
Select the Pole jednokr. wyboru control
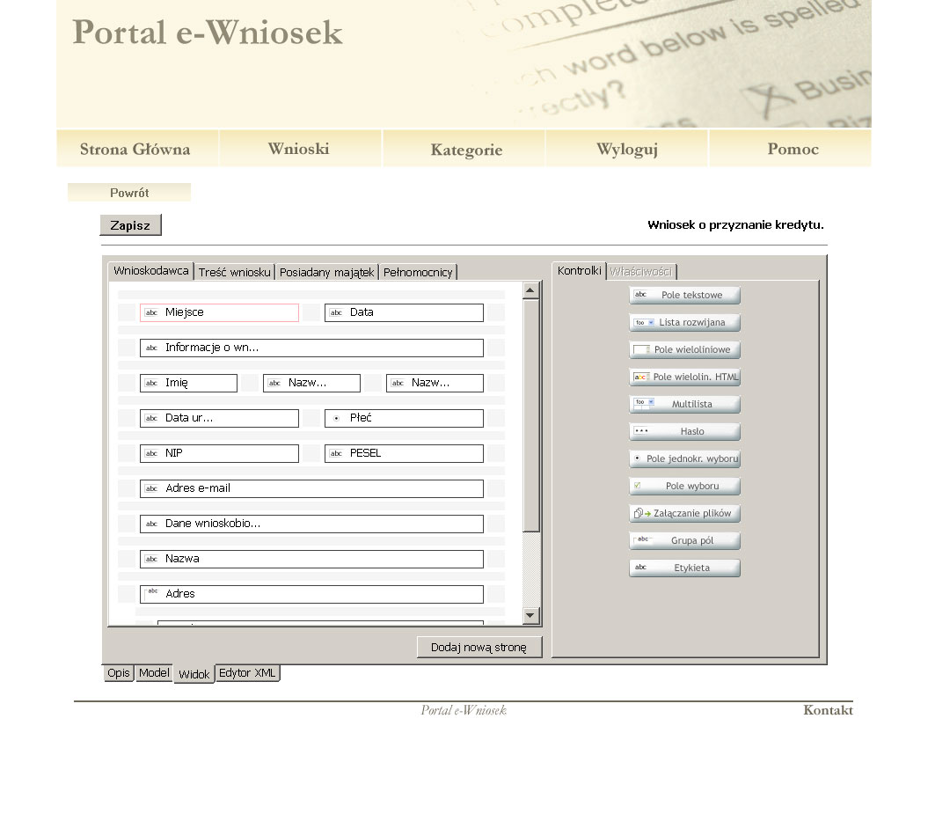pos(684,458)
